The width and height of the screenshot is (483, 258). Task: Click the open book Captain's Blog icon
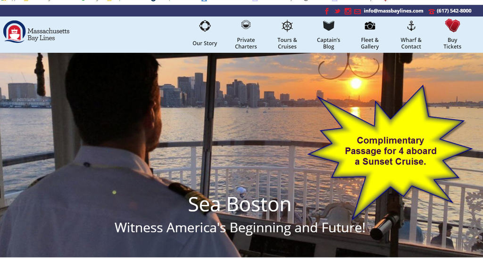[329, 25]
